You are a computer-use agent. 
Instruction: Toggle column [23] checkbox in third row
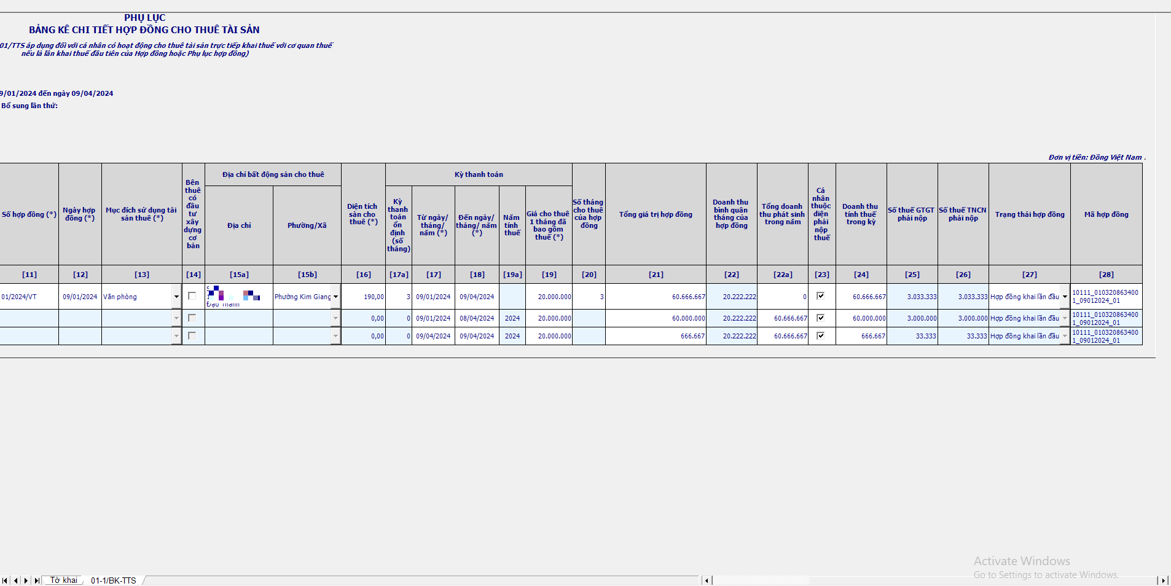pyautogui.click(x=821, y=336)
